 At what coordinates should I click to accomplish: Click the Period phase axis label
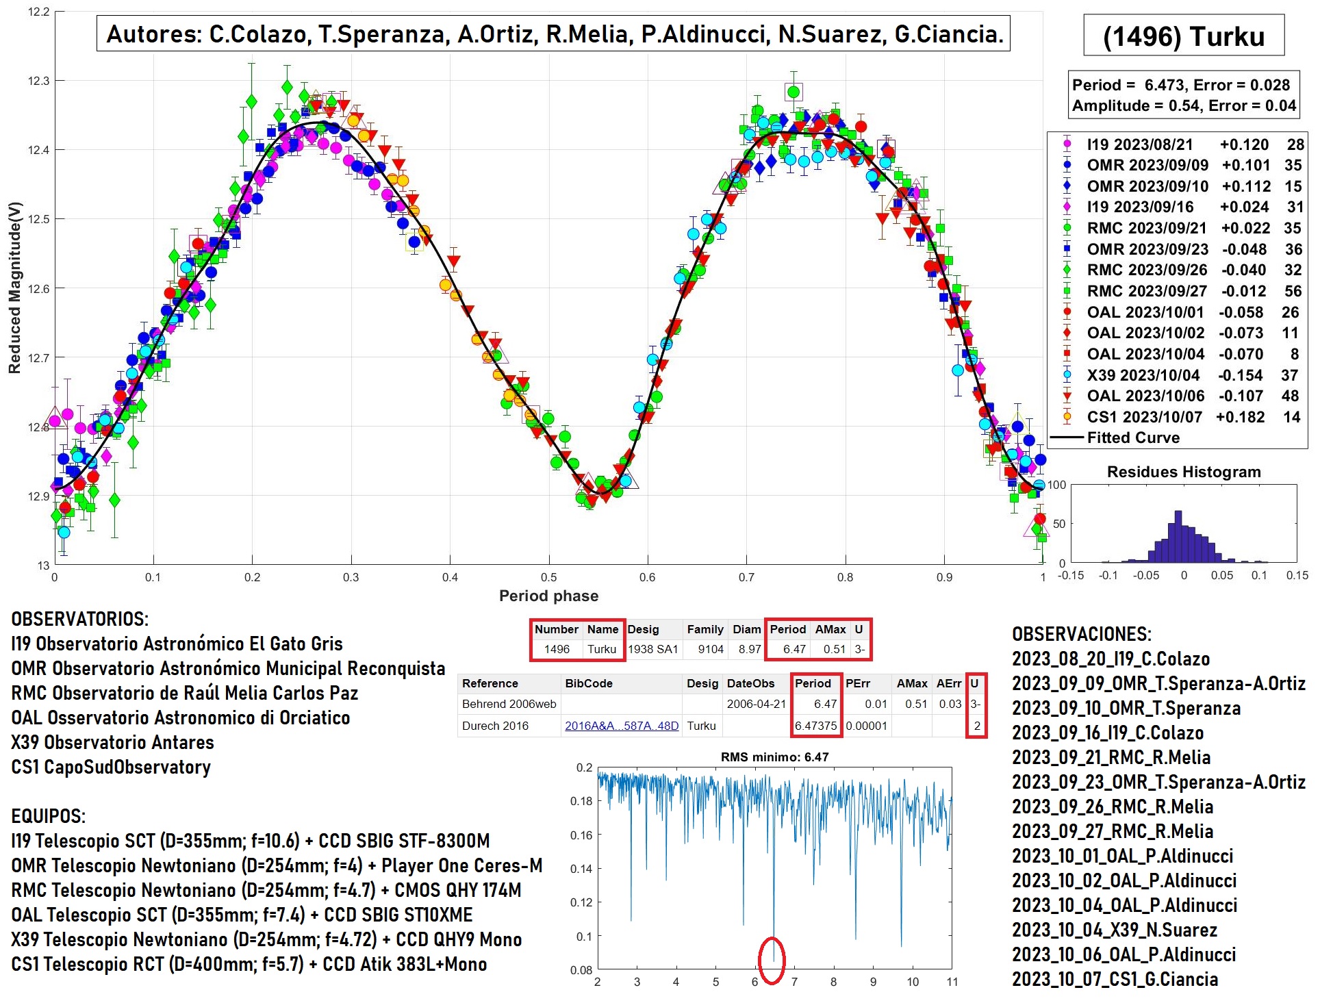click(548, 596)
